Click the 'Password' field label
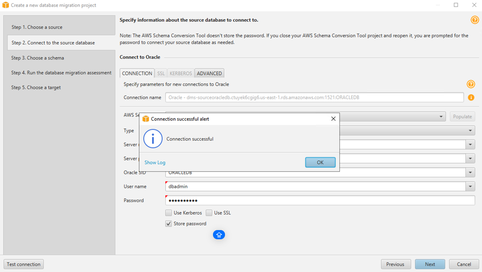The width and height of the screenshot is (482, 272). (x=134, y=201)
